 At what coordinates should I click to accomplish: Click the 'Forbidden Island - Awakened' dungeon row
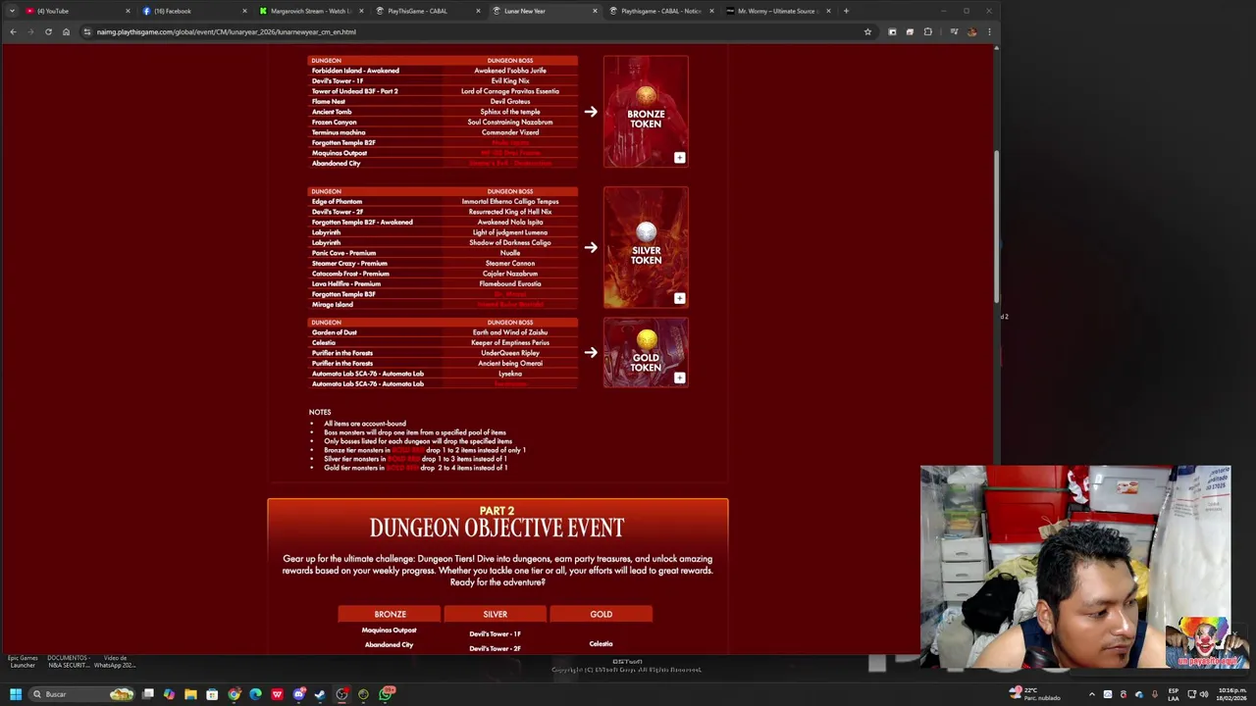tap(443, 71)
